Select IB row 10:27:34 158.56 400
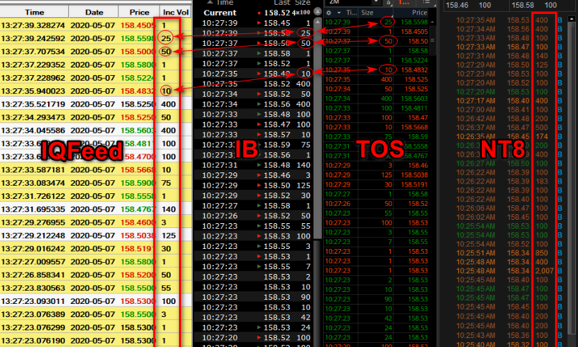Viewport: 578px width, 347px height. pyautogui.click(x=253, y=104)
